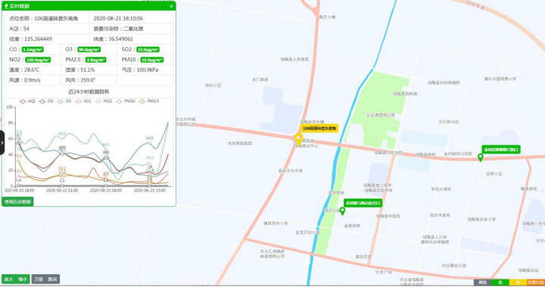Click the PM10 value badge 23.0μg/m³
This screenshot has width=545, height=287.
point(152,60)
